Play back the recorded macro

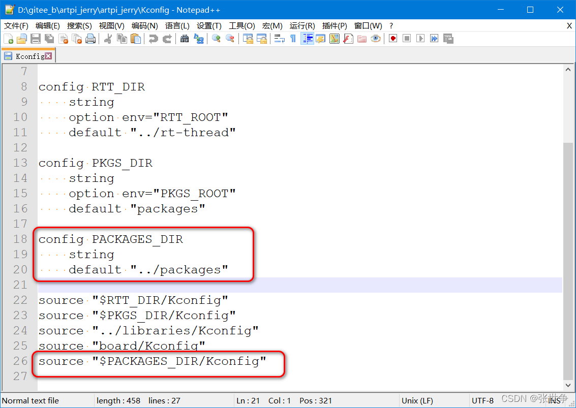(420, 39)
